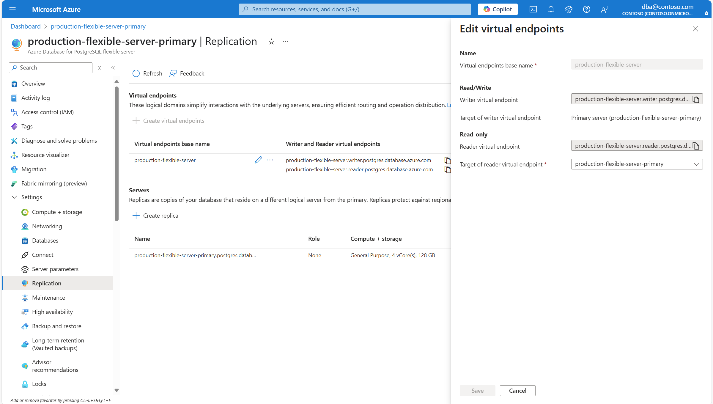Collapse the Settings section in sidebar
713x404 pixels.
coord(14,197)
